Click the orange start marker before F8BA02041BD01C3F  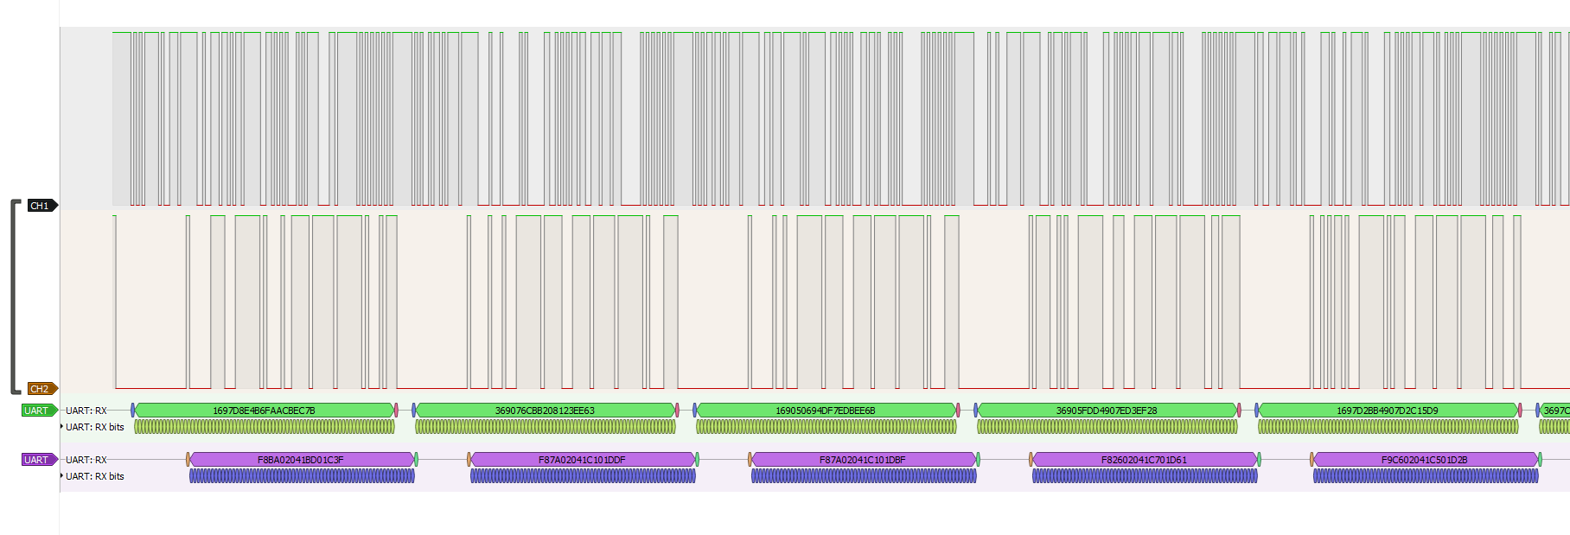[188, 460]
